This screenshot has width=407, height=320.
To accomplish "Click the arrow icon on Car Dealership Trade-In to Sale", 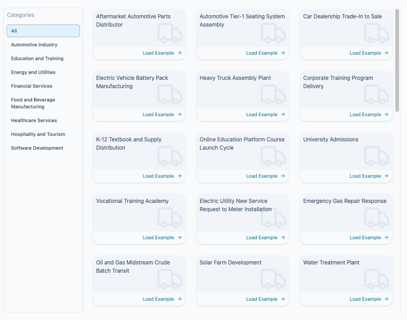I will click(387, 53).
